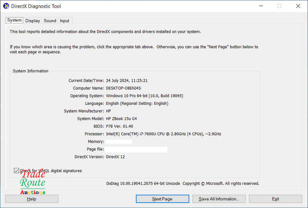Image resolution: width=308 pixels, height=208 pixels.
Task: Click the BIOS value P78 Ver. 01.40
Action: (119, 126)
